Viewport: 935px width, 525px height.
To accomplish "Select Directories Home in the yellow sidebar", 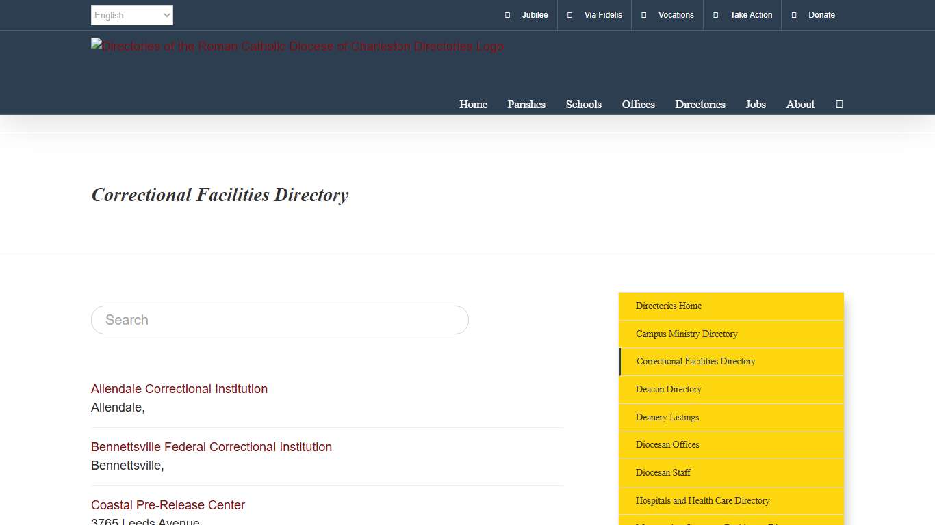I will (668, 306).
